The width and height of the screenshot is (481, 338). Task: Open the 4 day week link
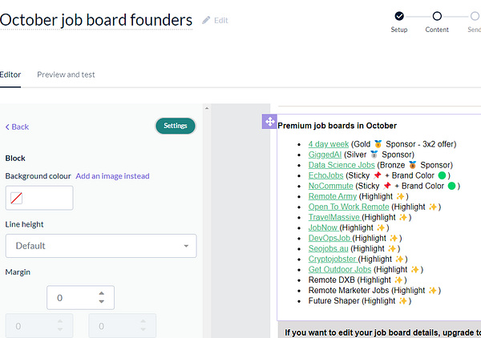326,144
